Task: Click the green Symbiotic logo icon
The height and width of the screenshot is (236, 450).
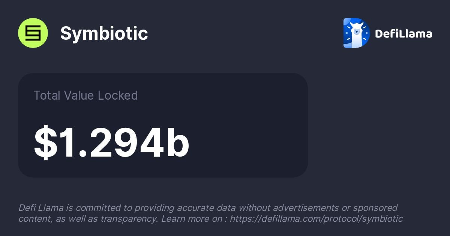Action: (33, 33)
